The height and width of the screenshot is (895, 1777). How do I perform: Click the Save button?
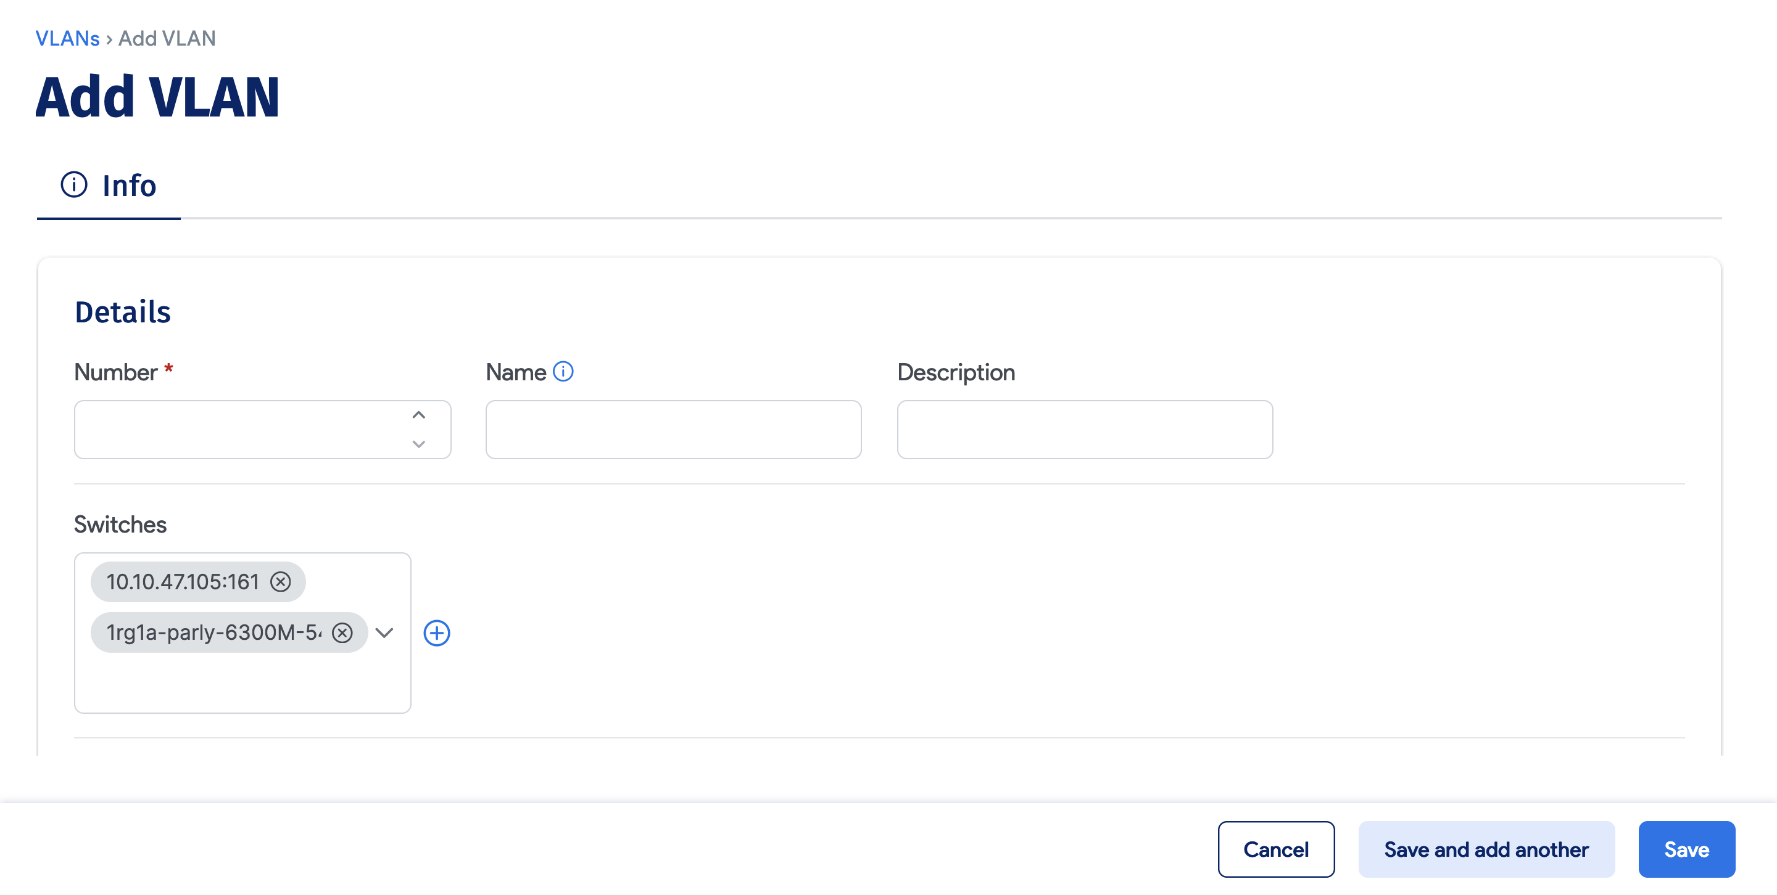click(1687, 849)
